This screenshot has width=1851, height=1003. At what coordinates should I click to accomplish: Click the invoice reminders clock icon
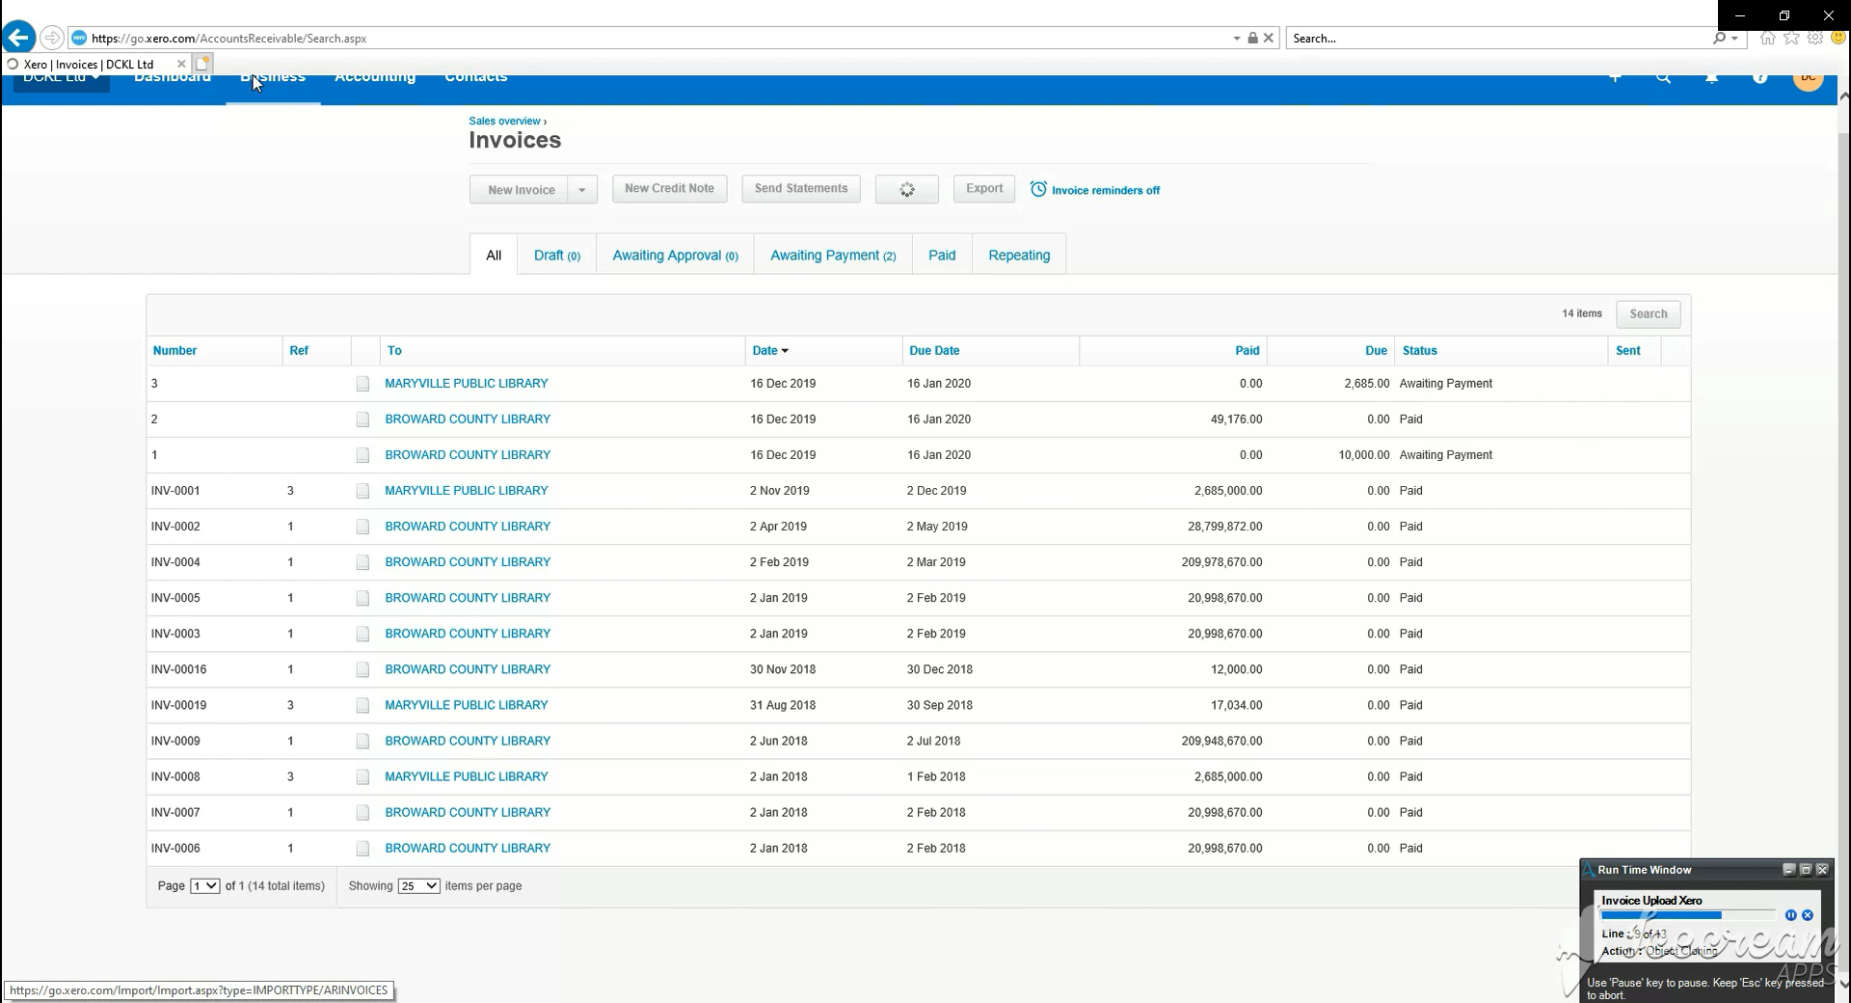coord(1038,189)
